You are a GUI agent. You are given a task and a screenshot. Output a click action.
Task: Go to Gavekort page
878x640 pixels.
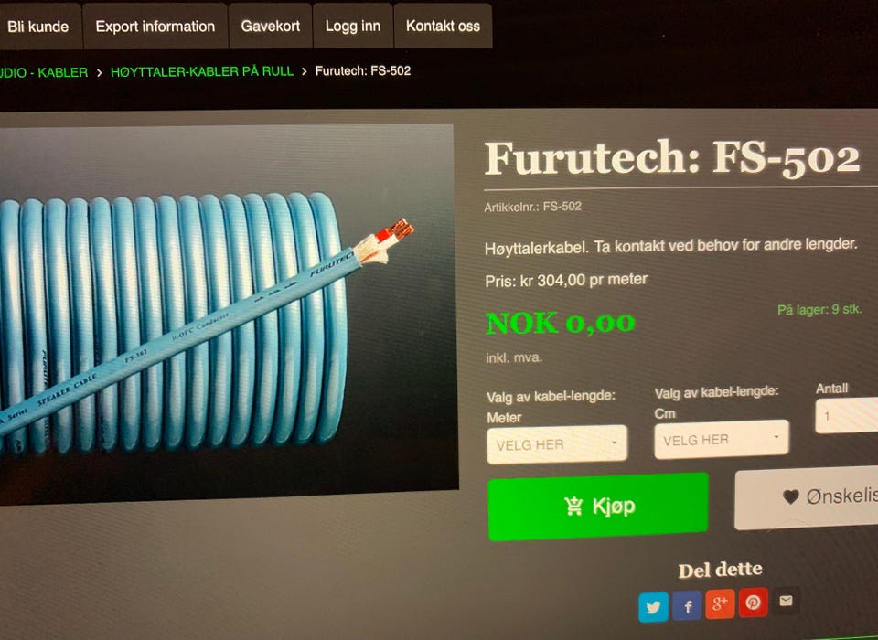(x=271, y=26)
